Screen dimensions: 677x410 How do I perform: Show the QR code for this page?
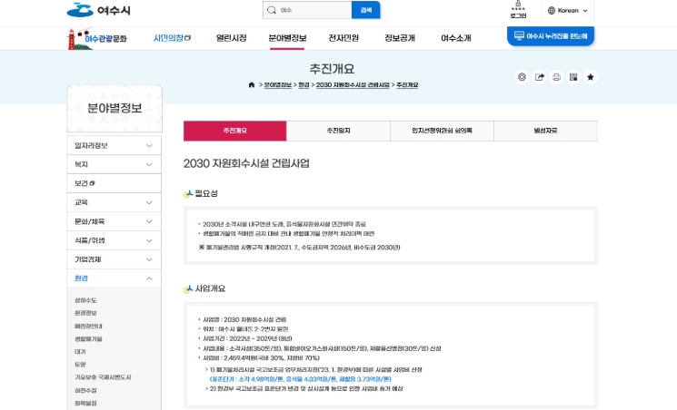click(573, 77)
